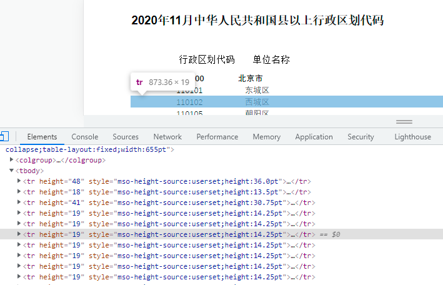This screenshot has width=443, height=285.
Task: Expand the tr row with height 18
Action: coord(19,192)
